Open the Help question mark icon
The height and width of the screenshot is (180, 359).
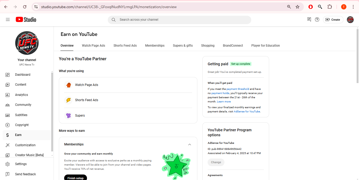pyautogui.click(x=317, y=20)
